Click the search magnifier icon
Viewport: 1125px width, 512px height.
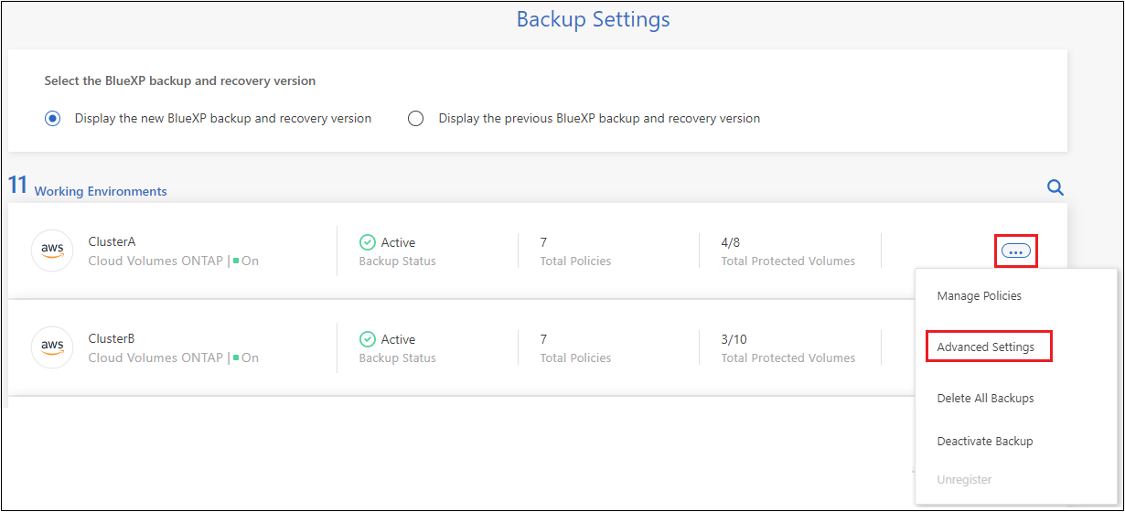(x=1055, y=187)
